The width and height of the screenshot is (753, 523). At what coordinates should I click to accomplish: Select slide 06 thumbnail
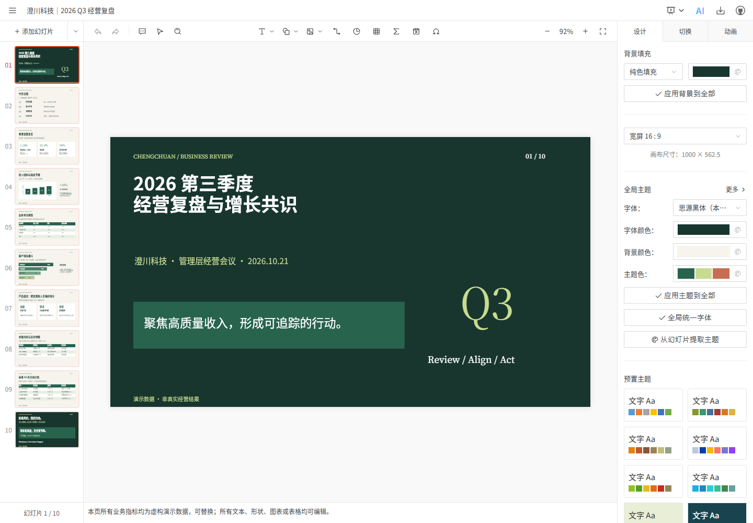coord(47,268)
